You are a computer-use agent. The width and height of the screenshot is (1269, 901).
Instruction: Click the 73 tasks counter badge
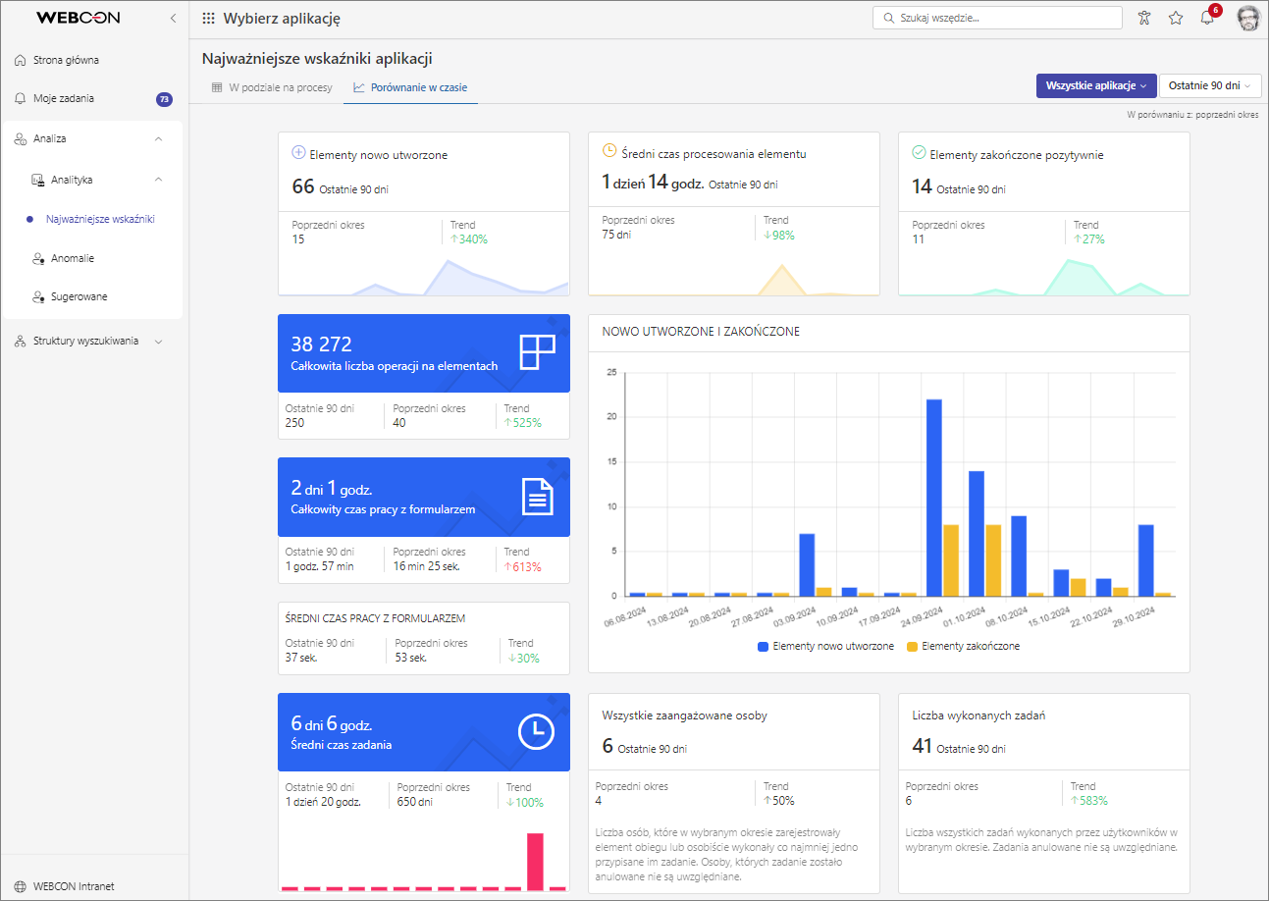[165, 99]
